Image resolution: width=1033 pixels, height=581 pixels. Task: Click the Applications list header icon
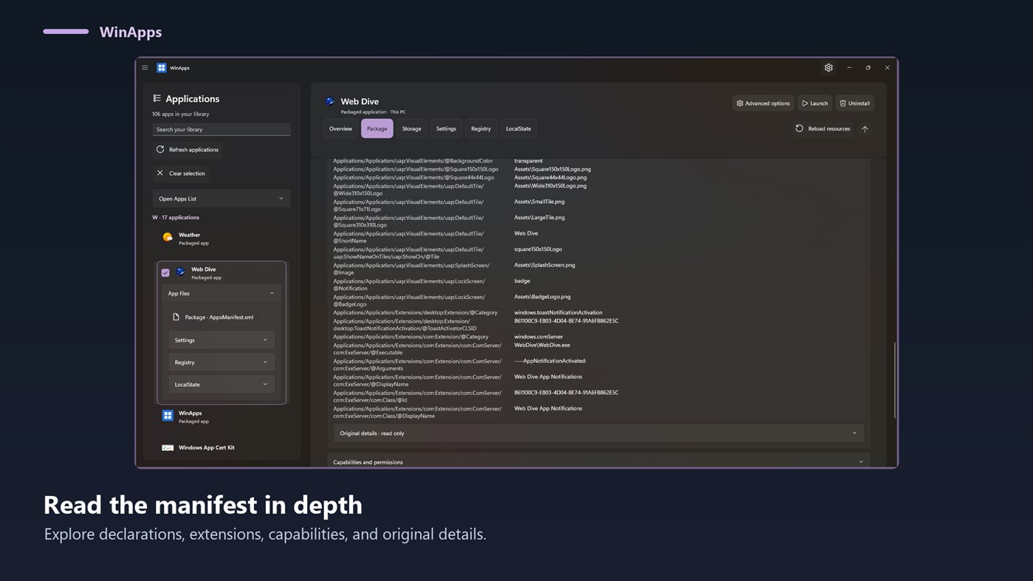(157, 98)
